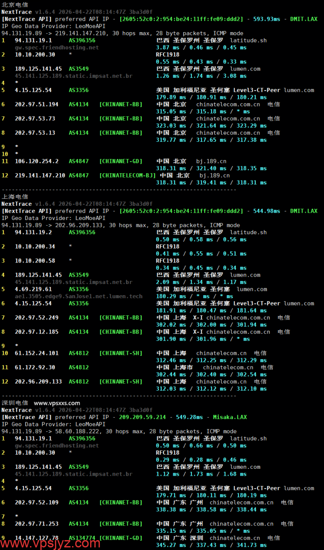This screenshot has height=550, width=324.
Task: Select hop IP 61.152.24.101
Action: [x=36, y=353]
